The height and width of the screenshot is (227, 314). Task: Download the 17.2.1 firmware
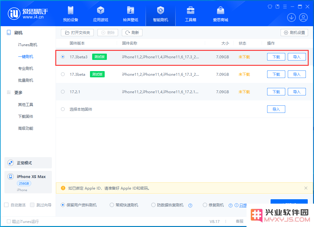click(276, 92)
